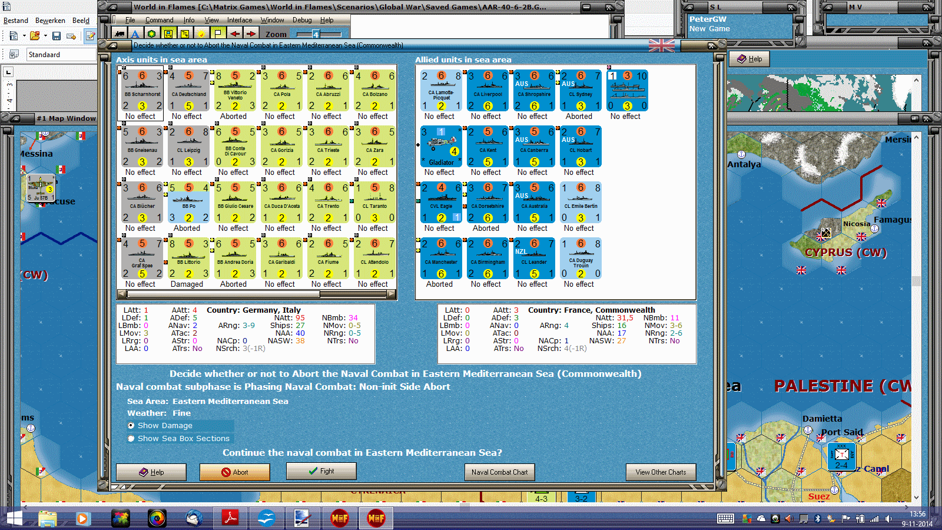942x530 pixels.
Task: Click Help button in naval combat dialog
Action: tap(151, 472)
